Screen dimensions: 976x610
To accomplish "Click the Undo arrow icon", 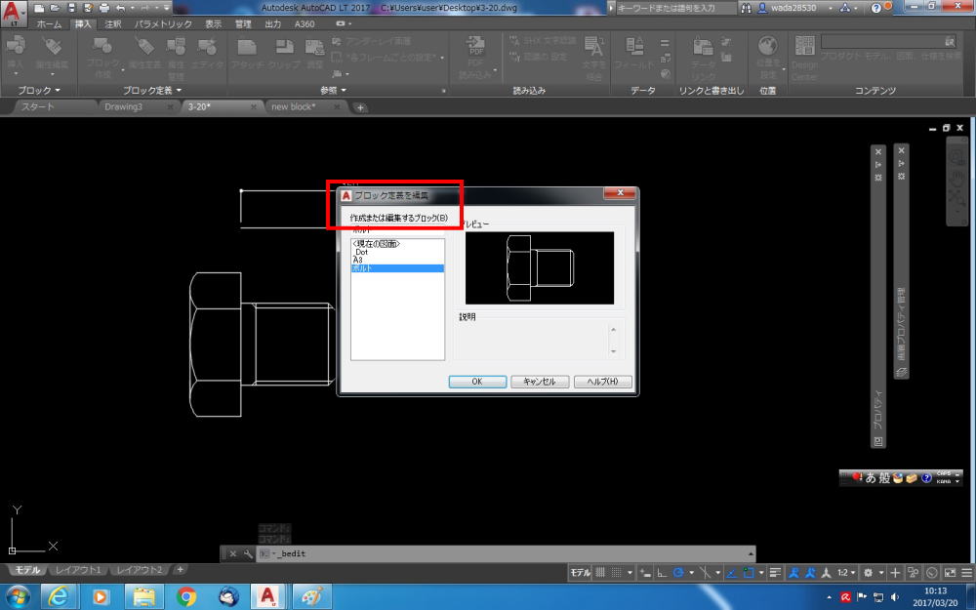I will (120, 8).
